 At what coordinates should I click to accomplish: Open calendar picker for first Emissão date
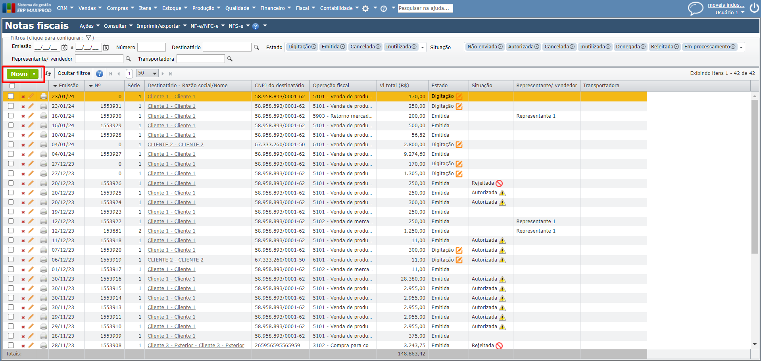[64, 48]
